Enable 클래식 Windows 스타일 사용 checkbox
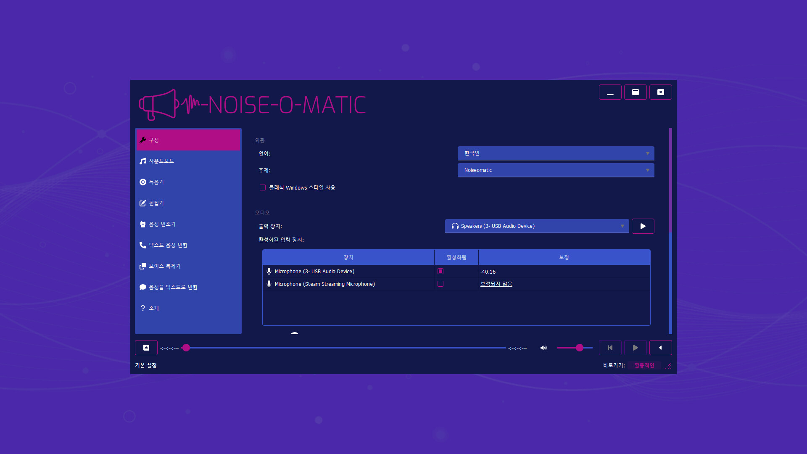This screenshot has width=807, height=454. (x=263, y=187)
